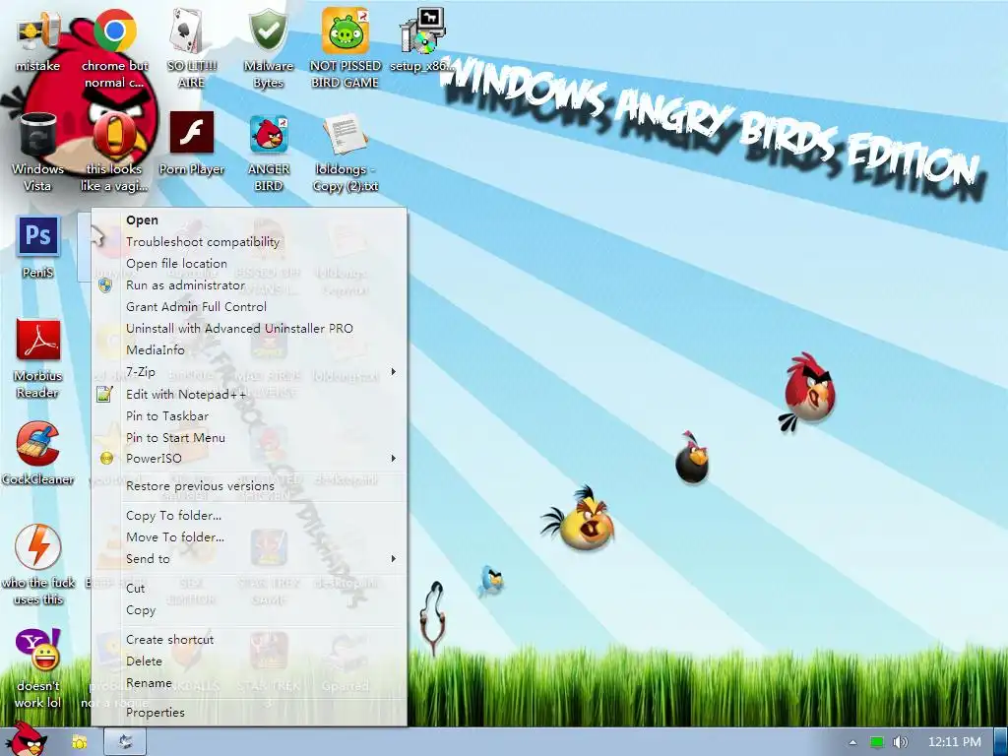Choose Move To folder...
Screen dimensions: 1008x756
pos(249,537)
